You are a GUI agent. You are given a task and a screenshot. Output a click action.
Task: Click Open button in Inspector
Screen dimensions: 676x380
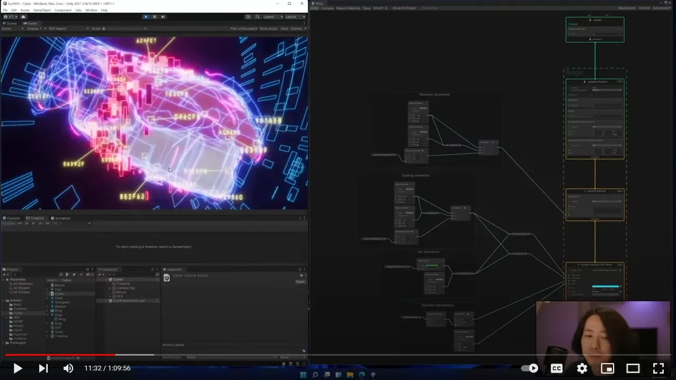click(300, 281)
